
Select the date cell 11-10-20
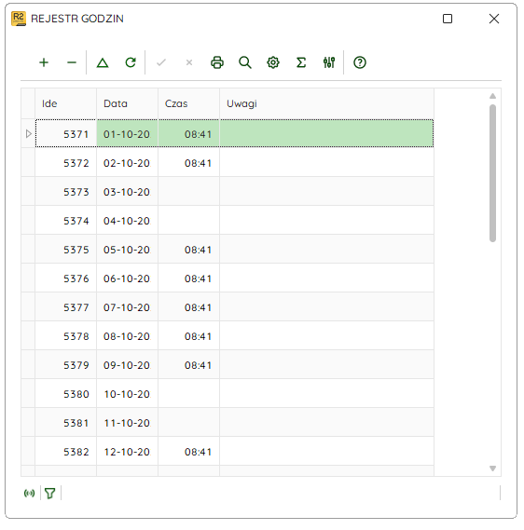pos(127,423)
